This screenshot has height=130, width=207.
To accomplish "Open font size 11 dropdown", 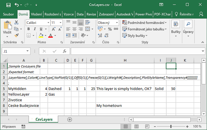I will pos(60,22).
